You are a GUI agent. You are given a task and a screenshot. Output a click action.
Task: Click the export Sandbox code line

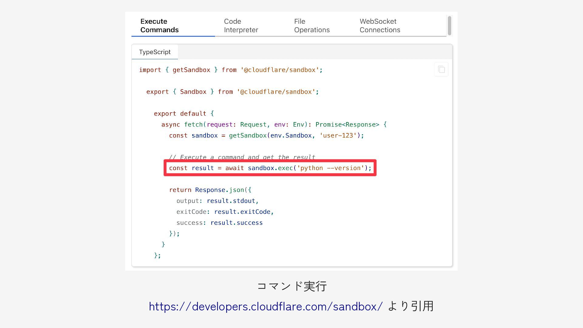232,92
